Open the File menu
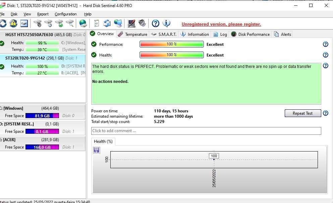This screenshot has height=203, width=333. pos(2,14)
